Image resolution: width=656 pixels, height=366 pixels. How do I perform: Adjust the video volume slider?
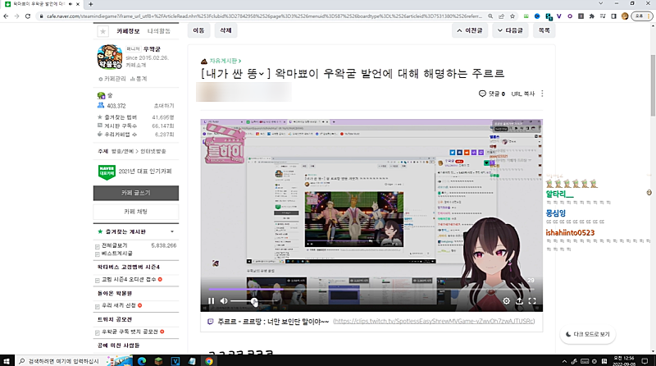245,301
